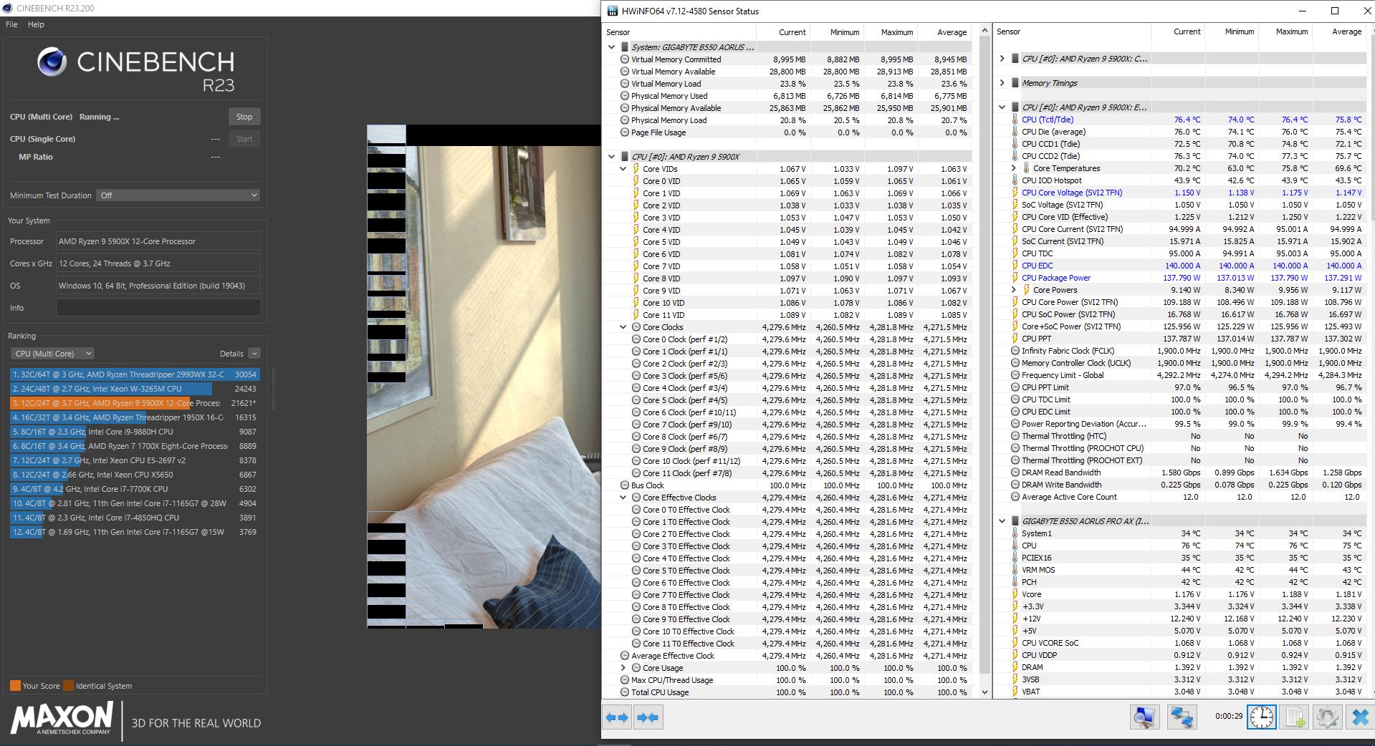The image size is (1375, 746).
Task: Click the lightning icon beside CPU Package Power
Action: coord(1015,278)
